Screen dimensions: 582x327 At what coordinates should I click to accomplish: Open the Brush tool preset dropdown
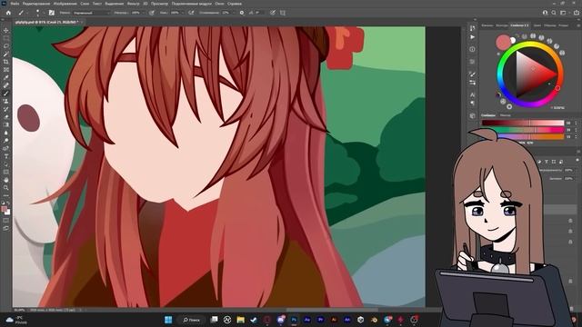(x=23, y=13)
